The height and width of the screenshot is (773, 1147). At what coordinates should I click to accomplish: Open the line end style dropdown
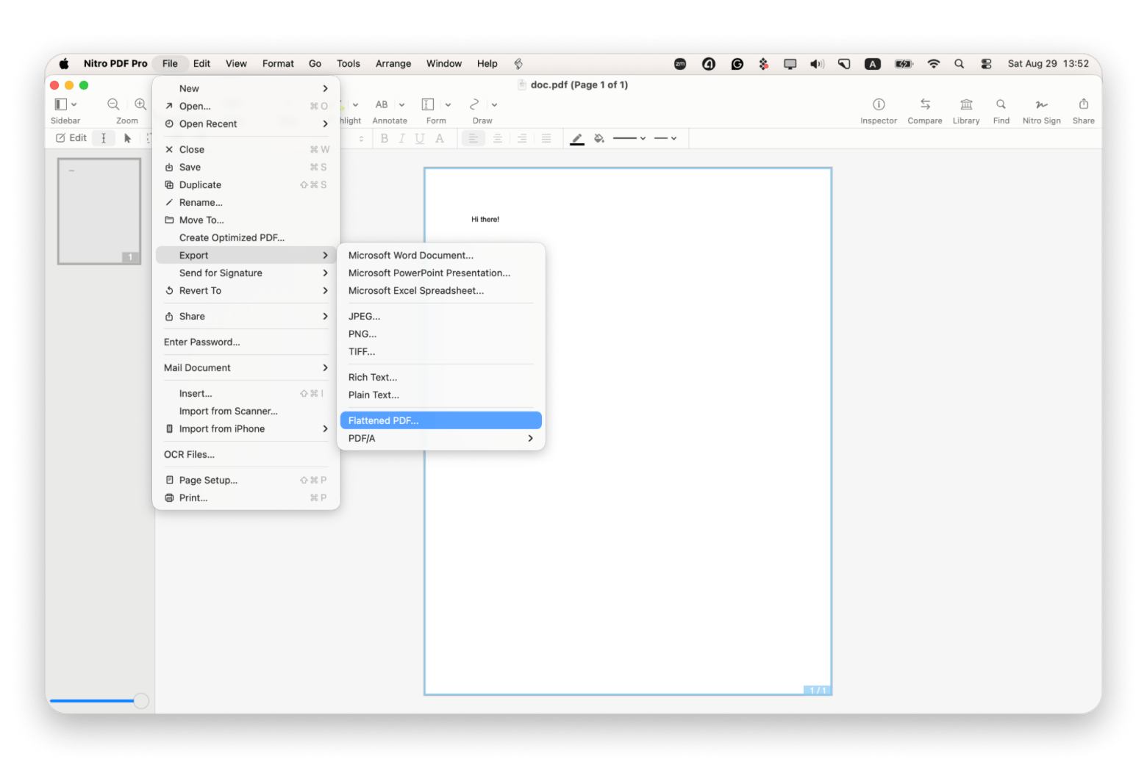(x=665, y=138)
